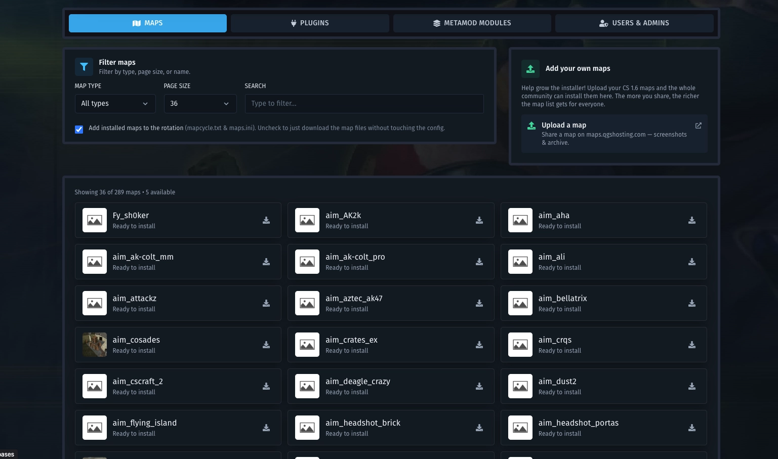Open the Upload a map link
The width and height of the screenshot is (778, 459).
pyautogui.click(x=615, y=134)
